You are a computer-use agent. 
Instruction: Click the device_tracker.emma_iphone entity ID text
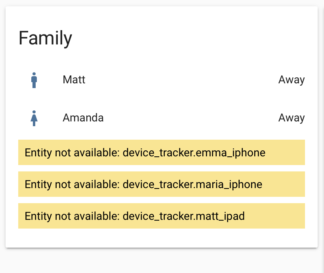coord(194,152)
